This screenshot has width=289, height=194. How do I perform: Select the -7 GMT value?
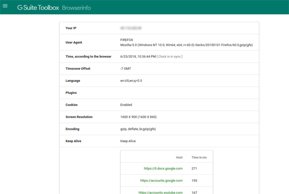pos(126,68)
